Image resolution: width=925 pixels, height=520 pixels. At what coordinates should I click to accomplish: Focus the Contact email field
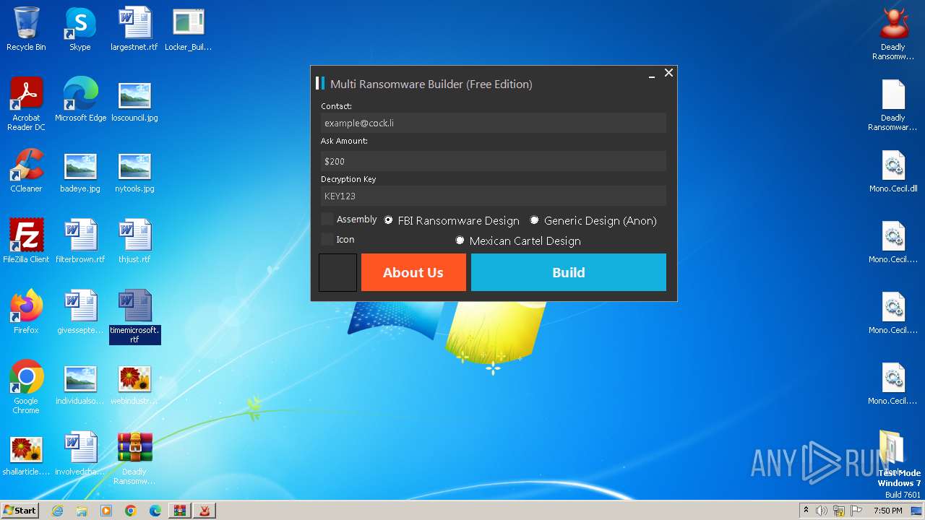pos(494,123)
